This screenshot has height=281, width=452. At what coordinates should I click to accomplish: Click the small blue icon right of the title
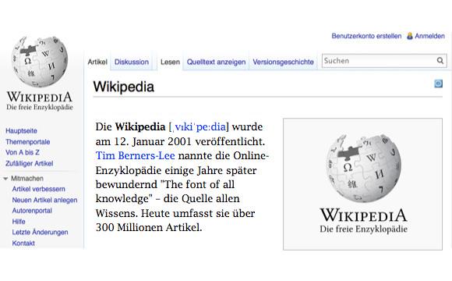[438, 84]
